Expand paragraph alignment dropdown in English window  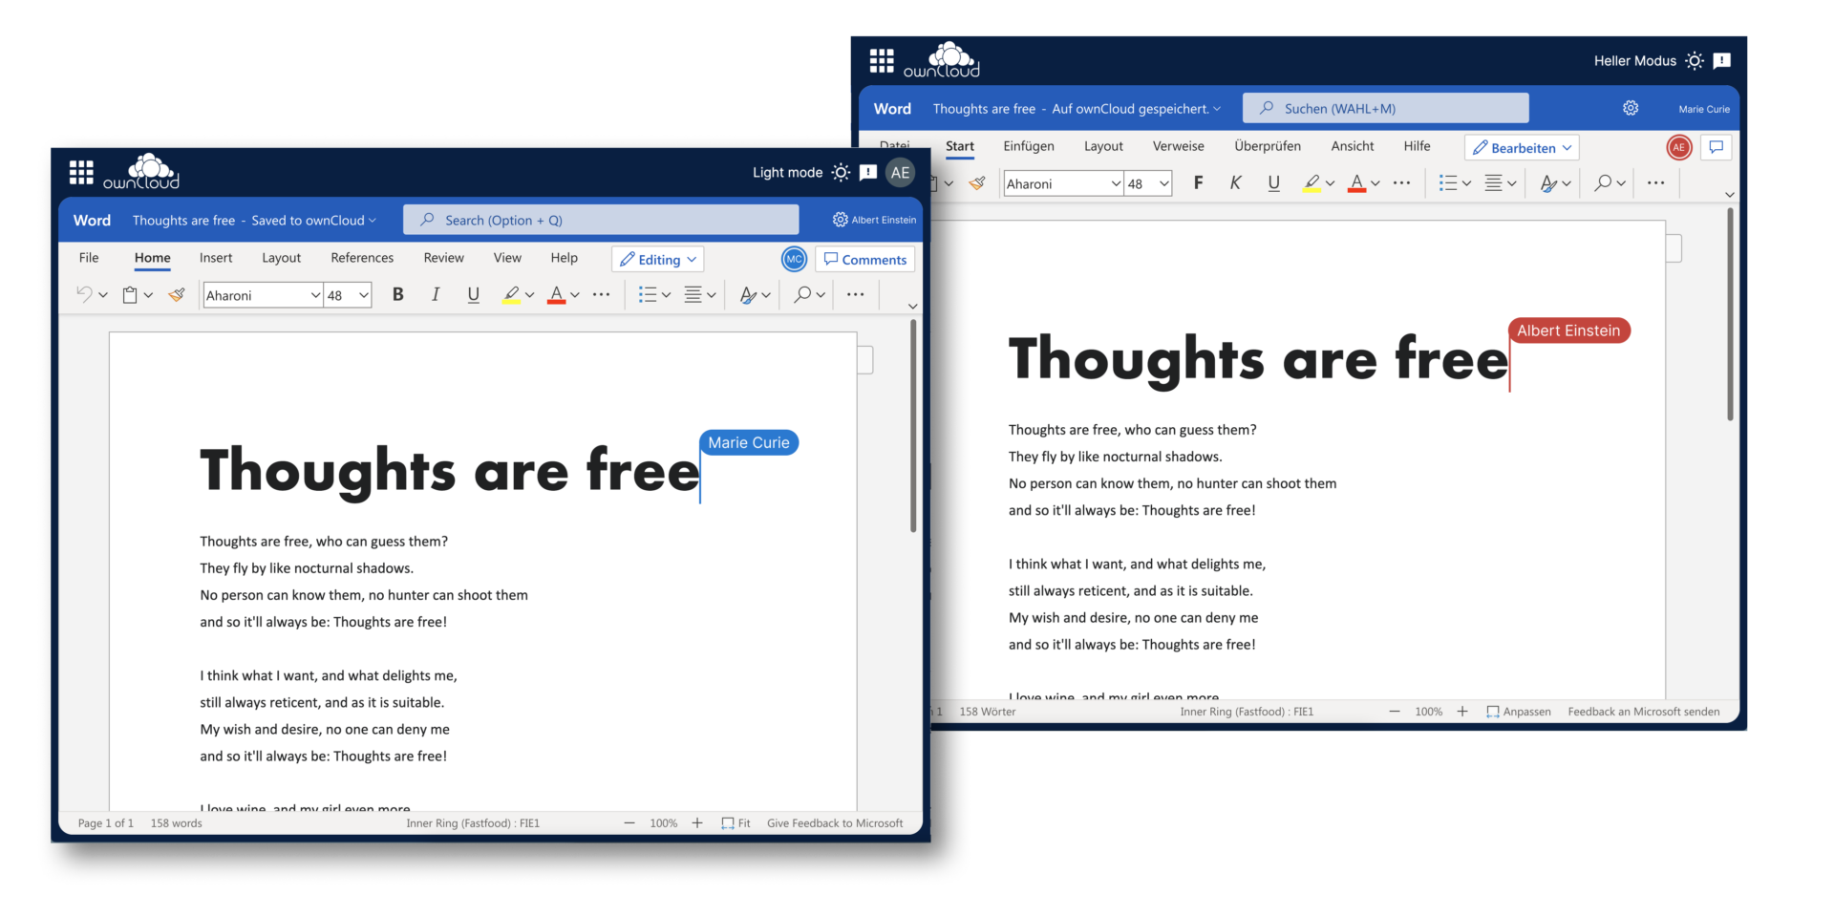tap(711, 295)
